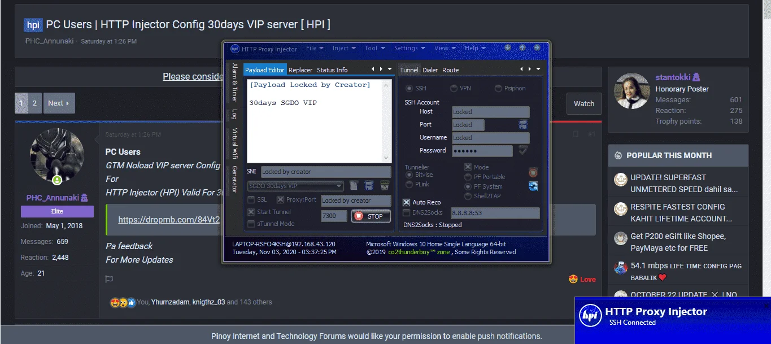Enable the DNS2Socks checkbox
This screenshot has width=771, height=344.
(x=406, y=213)
